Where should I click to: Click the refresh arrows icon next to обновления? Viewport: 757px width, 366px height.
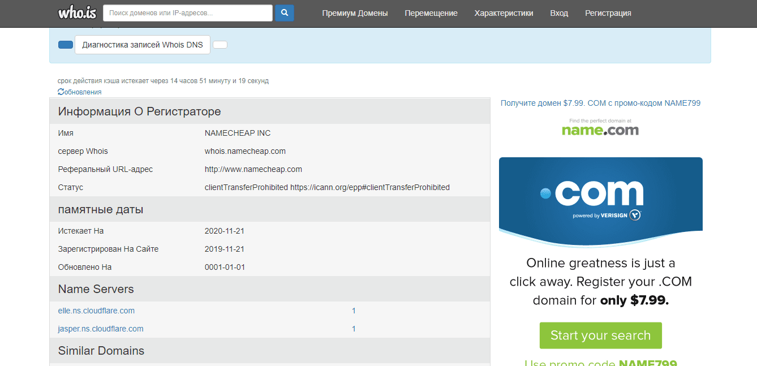(61, 92)
